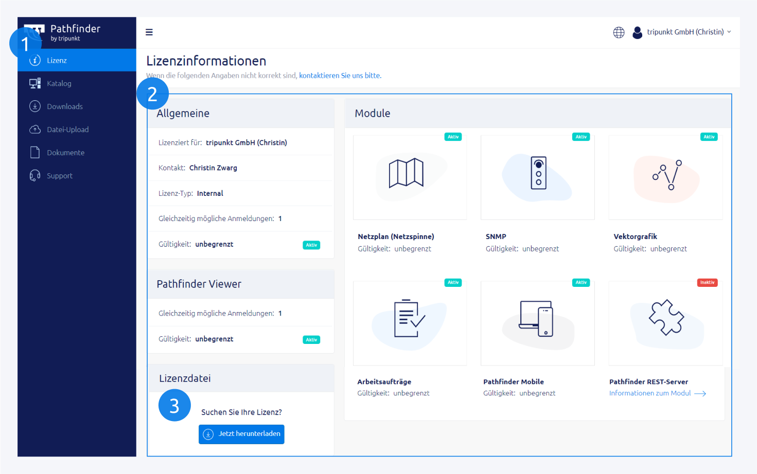Click the hamburger menu icon
This screenshot has width=757, height=474.
click(149, 32)
